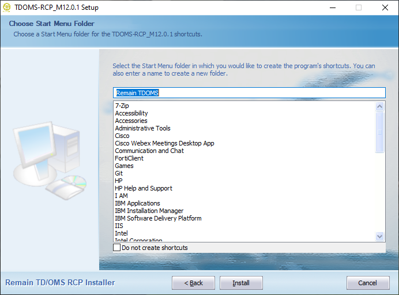Select Cisco Webex Meetings Desktop App folder
399x295 pixels.
(x=164, y=143)
